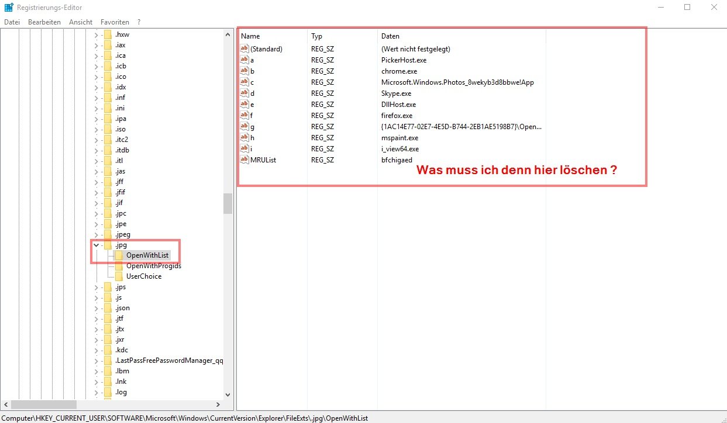Select the chrome.exe data cell

[399, 71]
